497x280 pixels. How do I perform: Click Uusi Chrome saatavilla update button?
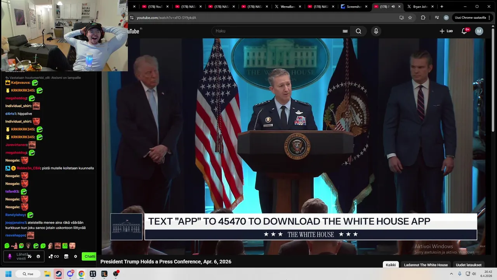[473, 17]
